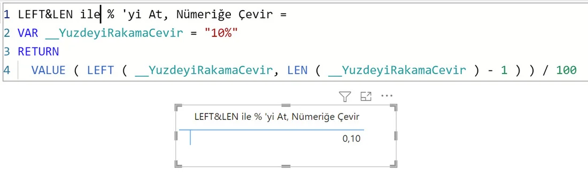This screenshot has height=195, width=588.
Task: Click the RETURN keyword on line 3
Action: (x=38, y=51)
